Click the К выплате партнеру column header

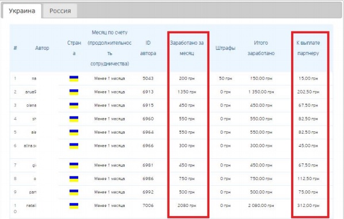[x=308, y=48]
